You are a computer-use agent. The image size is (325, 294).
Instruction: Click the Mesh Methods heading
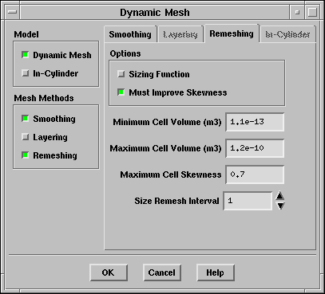pos(44,98)
